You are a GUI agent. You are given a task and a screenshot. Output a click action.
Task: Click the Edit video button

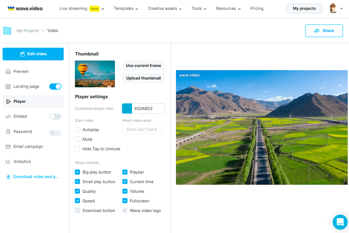pyautogui.click(x=33, y=54)
